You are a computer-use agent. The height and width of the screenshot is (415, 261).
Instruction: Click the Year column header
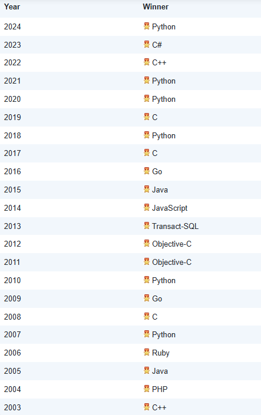12,6
